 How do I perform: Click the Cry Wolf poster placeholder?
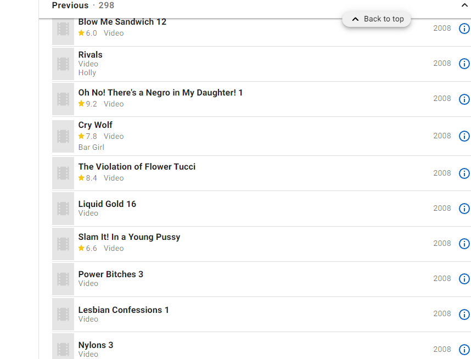point(63,136)
